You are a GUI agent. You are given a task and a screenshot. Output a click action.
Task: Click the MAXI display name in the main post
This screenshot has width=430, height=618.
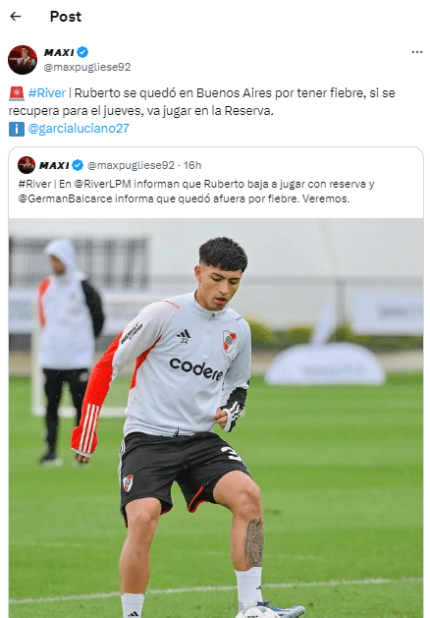click(x=59, y=52)
